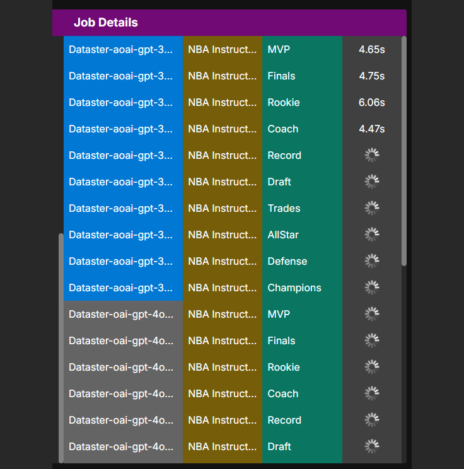Click the 6.06s duration value
Viewport: 464px width, 469px height.
pos(372,102)
